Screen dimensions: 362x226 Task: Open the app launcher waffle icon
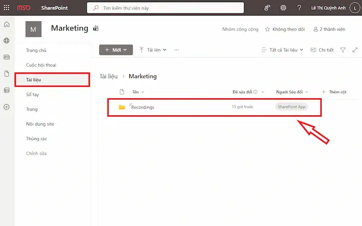point(6,8)
